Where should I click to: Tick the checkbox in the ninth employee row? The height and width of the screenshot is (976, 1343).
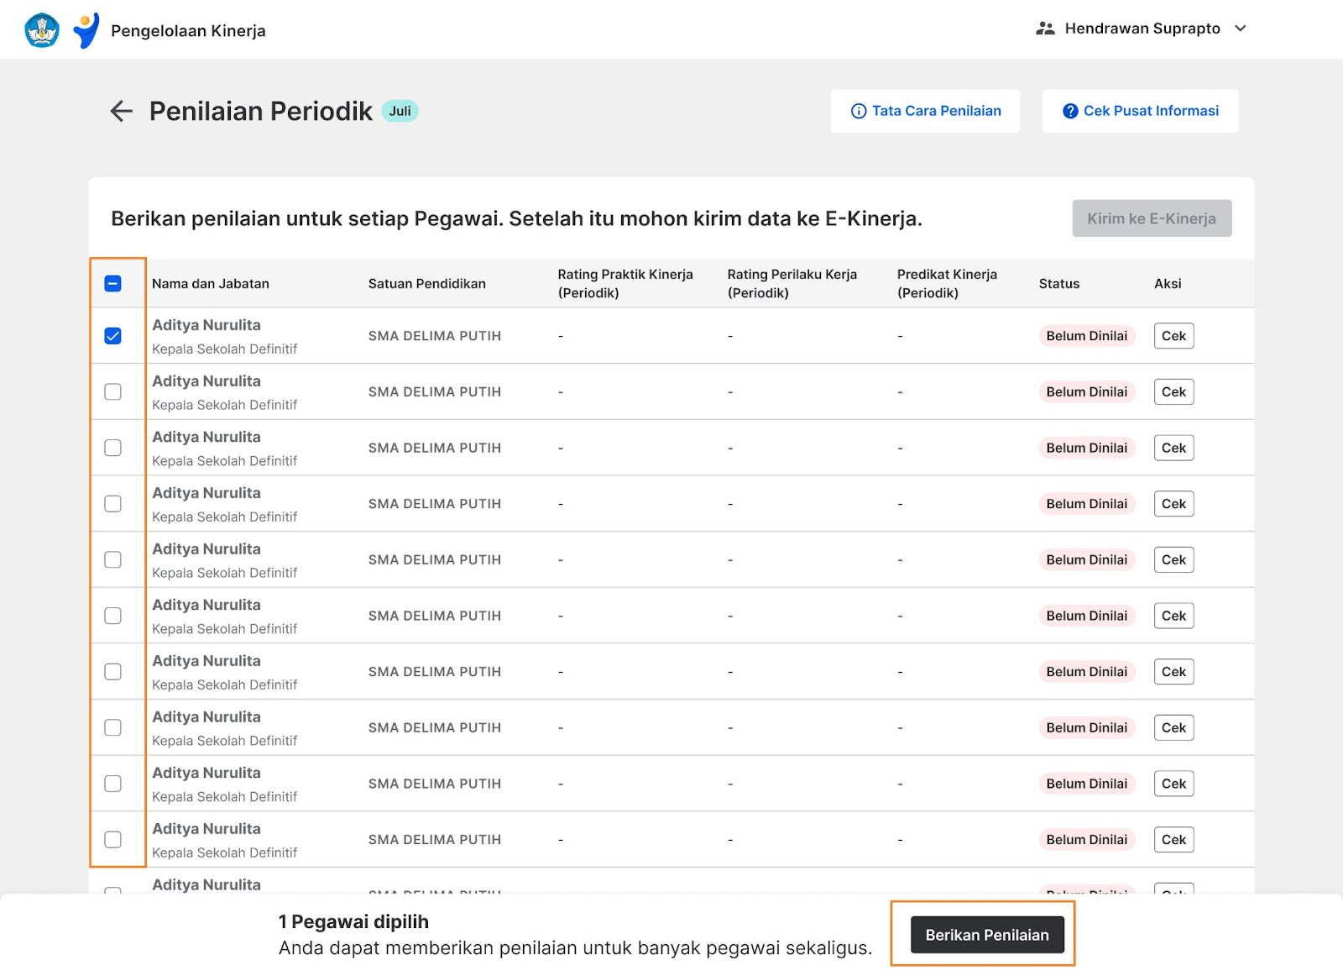click(112, 784)
